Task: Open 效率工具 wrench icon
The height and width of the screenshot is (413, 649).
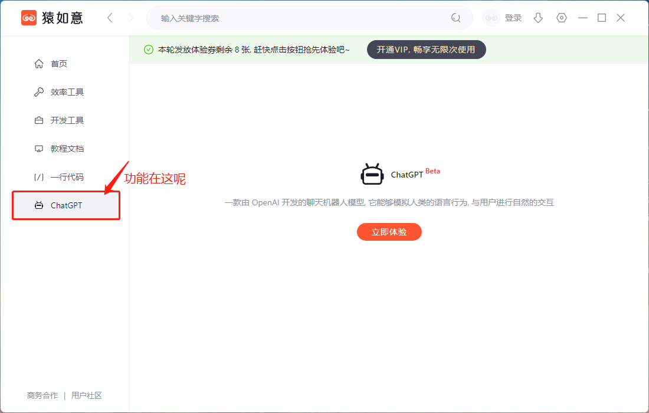Action: point(38,91)
